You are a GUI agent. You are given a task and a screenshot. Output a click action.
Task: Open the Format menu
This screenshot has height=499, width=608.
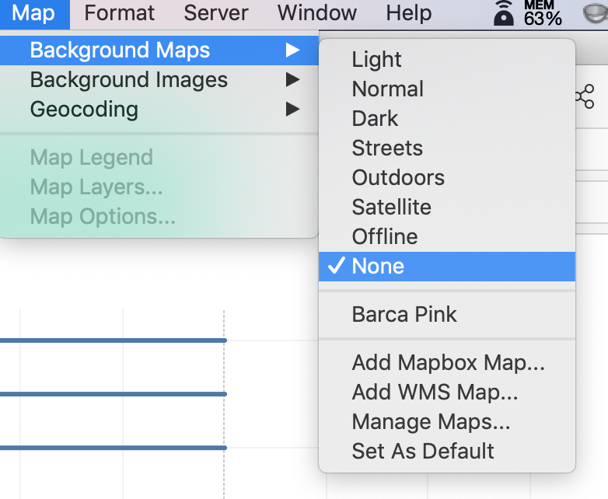point(120,13)
